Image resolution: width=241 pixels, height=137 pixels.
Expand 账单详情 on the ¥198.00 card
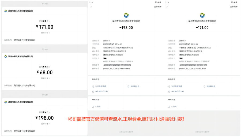pos(46,124)
